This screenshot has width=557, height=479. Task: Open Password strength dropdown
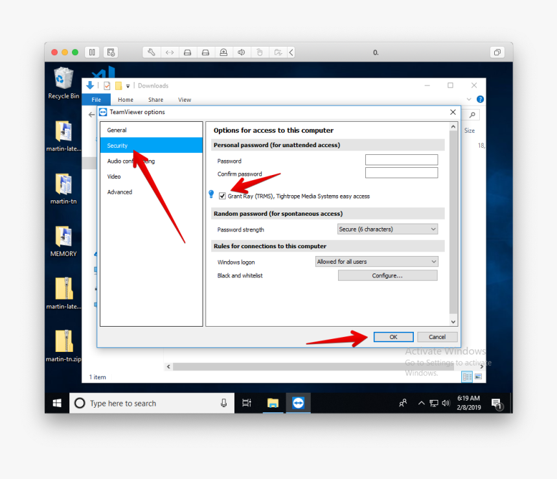pyautogui.click(x=387, y=229)
